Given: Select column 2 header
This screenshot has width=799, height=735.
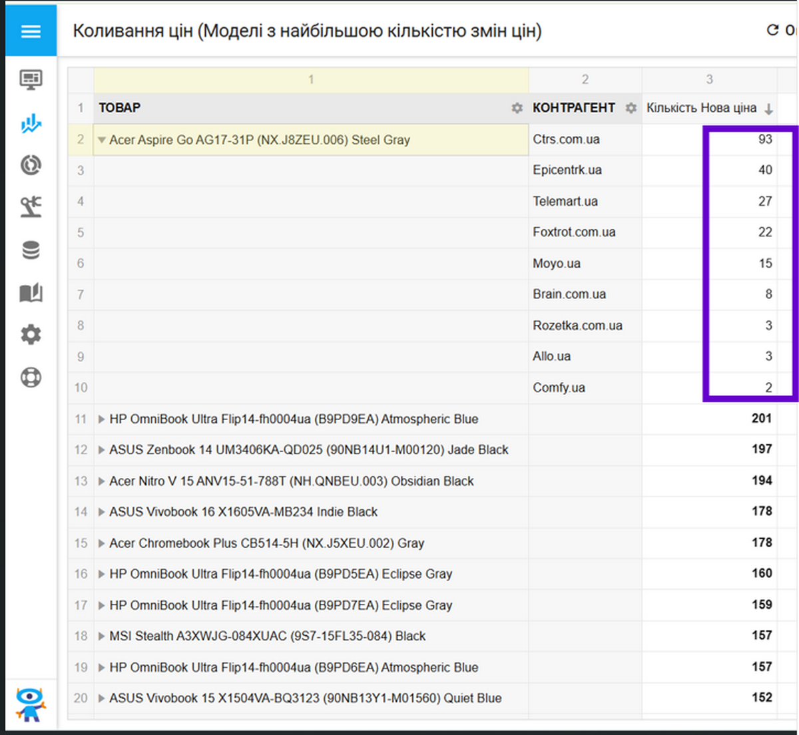Looking at the screenshot, I should point(585,80).
